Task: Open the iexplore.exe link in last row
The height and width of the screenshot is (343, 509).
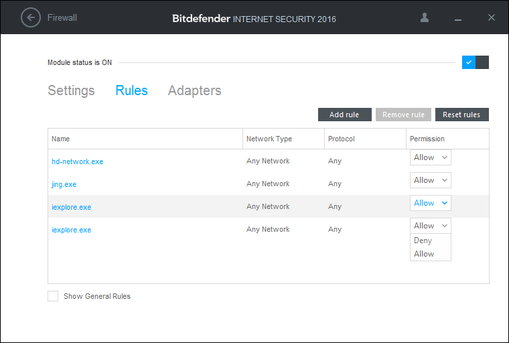Action: pyautogui.click(x=72, y=230)
